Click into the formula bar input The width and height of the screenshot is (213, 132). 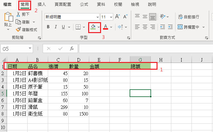click(146, 48)
